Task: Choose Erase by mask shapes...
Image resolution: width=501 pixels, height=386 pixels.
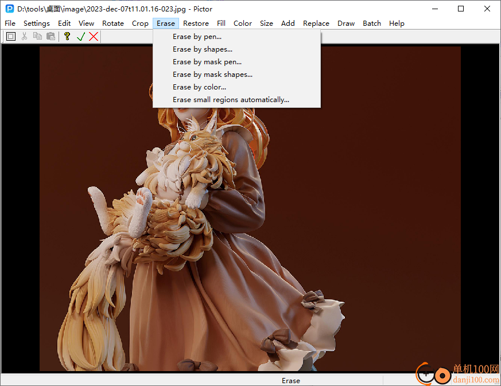Action: 237,75
